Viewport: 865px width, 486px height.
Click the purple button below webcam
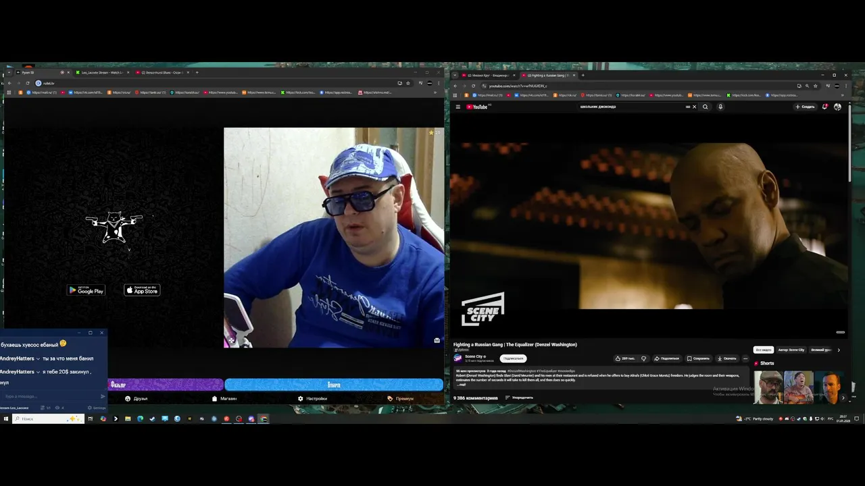click(166, 385)
